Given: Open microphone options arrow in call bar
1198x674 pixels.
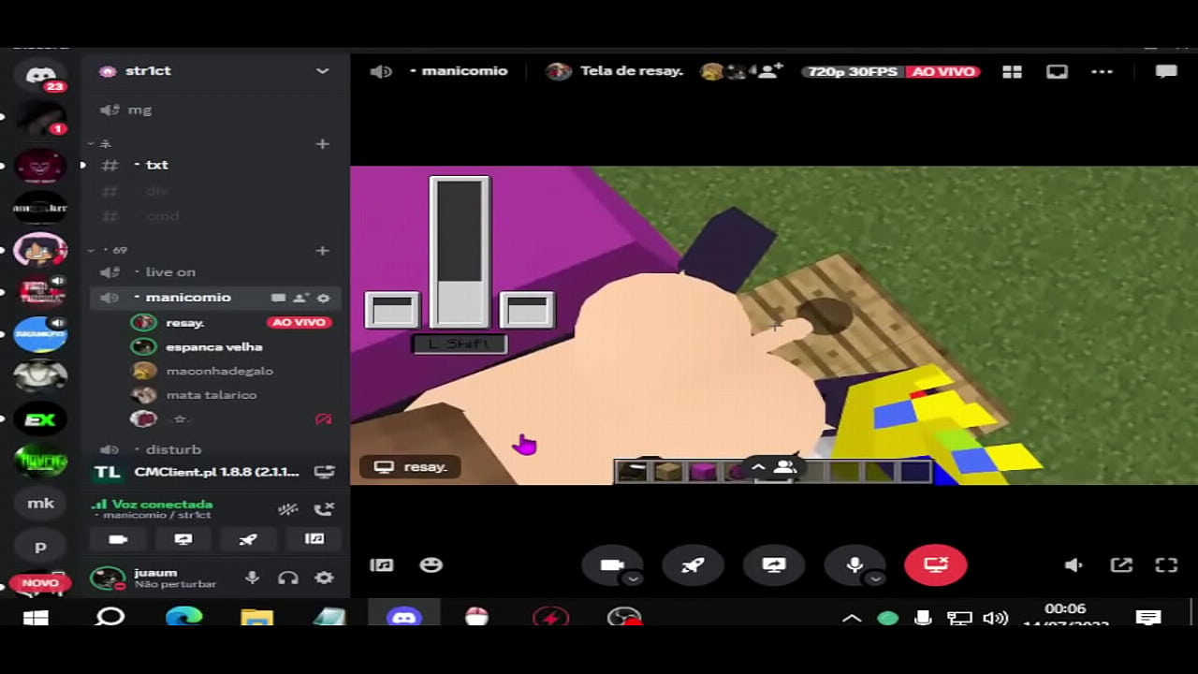Looking at the screenshot, I should coord(876,579).
